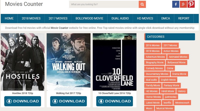The width and height of the screenshot is (200, 111).
Task: Select the Horror Movies category tag
Action: point(153,97)
